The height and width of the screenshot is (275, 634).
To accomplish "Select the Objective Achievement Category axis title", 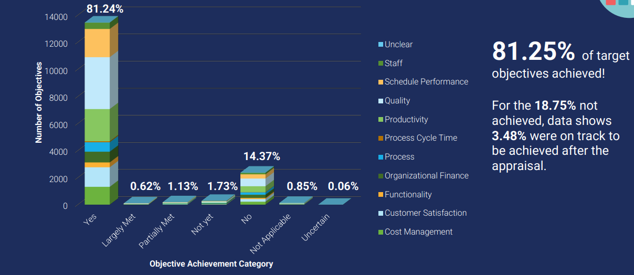I will [x=211, y=264].
